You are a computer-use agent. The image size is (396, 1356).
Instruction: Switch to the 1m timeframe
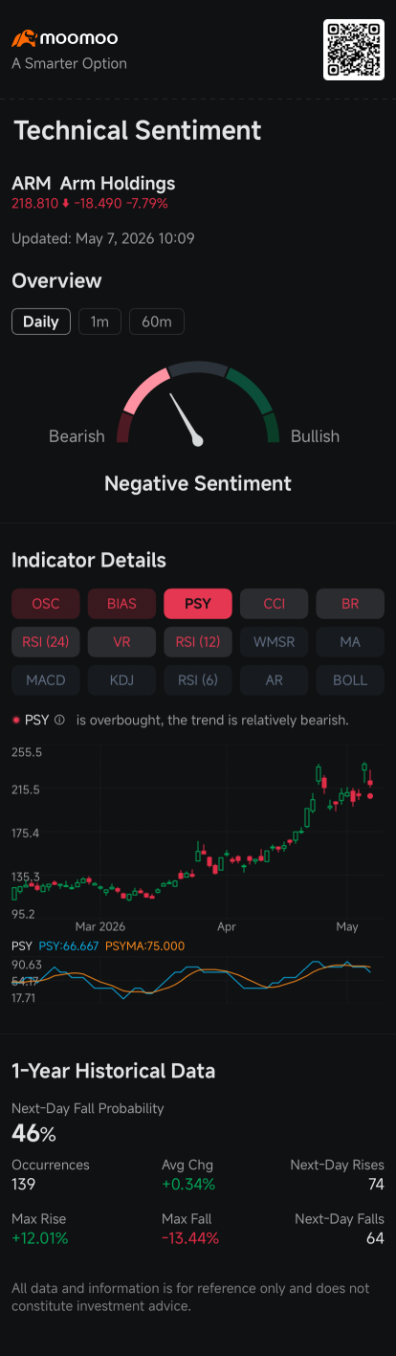99,322
